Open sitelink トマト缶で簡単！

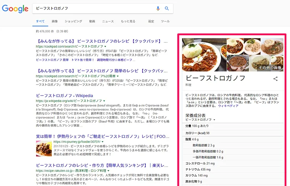[x=83, y=60]
